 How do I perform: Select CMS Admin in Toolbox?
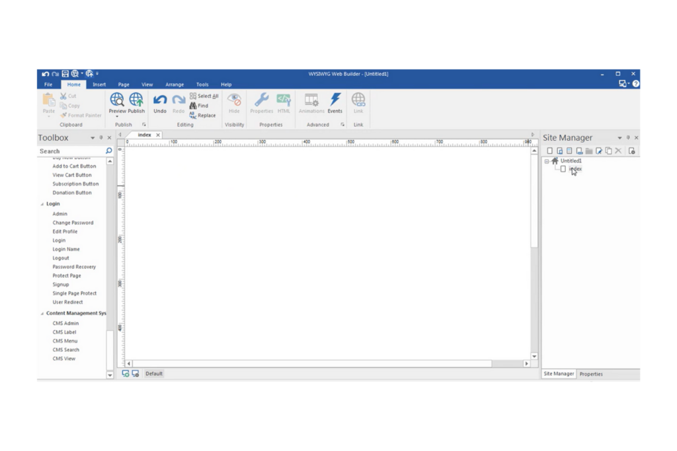(65, 324)
